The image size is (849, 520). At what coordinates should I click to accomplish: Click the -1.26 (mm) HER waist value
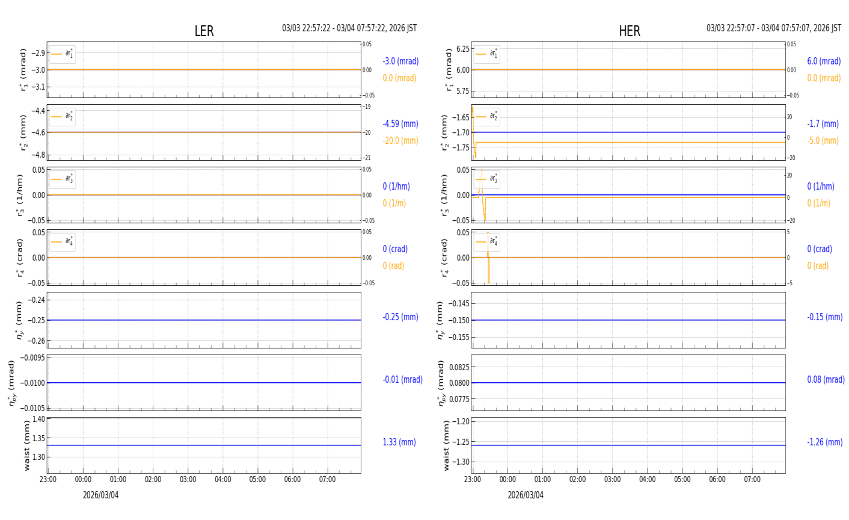[824, 442]
